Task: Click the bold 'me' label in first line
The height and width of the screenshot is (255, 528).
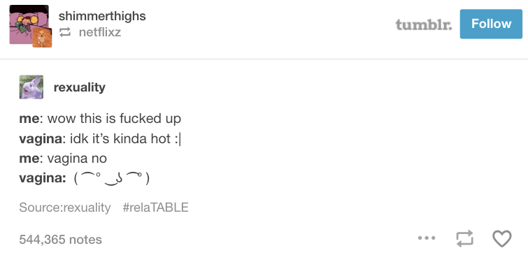Action: pos(29,119)
